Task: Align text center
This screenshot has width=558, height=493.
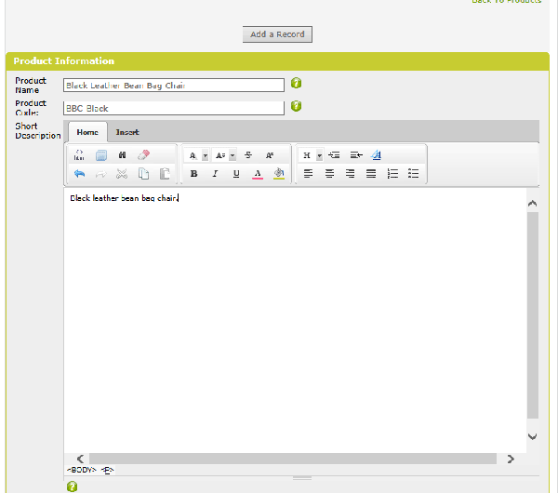Action: (329, 174)
